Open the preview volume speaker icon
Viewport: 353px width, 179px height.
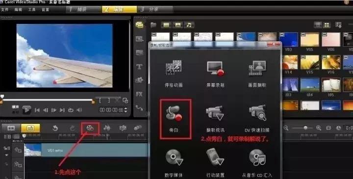click(x=79, y=110)
